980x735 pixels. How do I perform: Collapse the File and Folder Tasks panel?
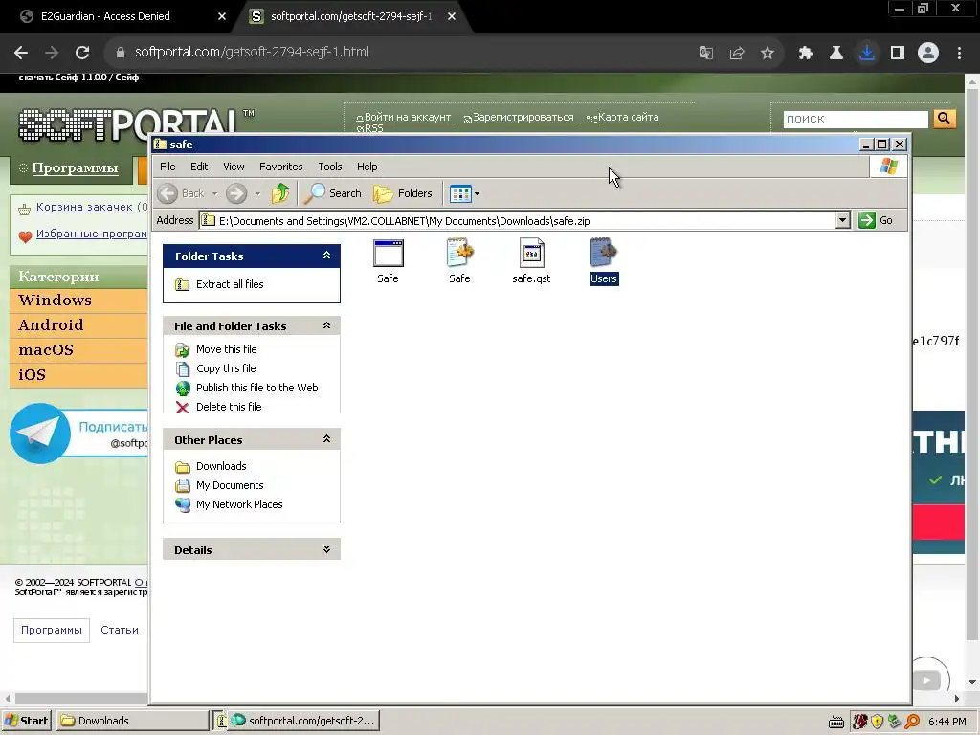click(x=326, y=325)
